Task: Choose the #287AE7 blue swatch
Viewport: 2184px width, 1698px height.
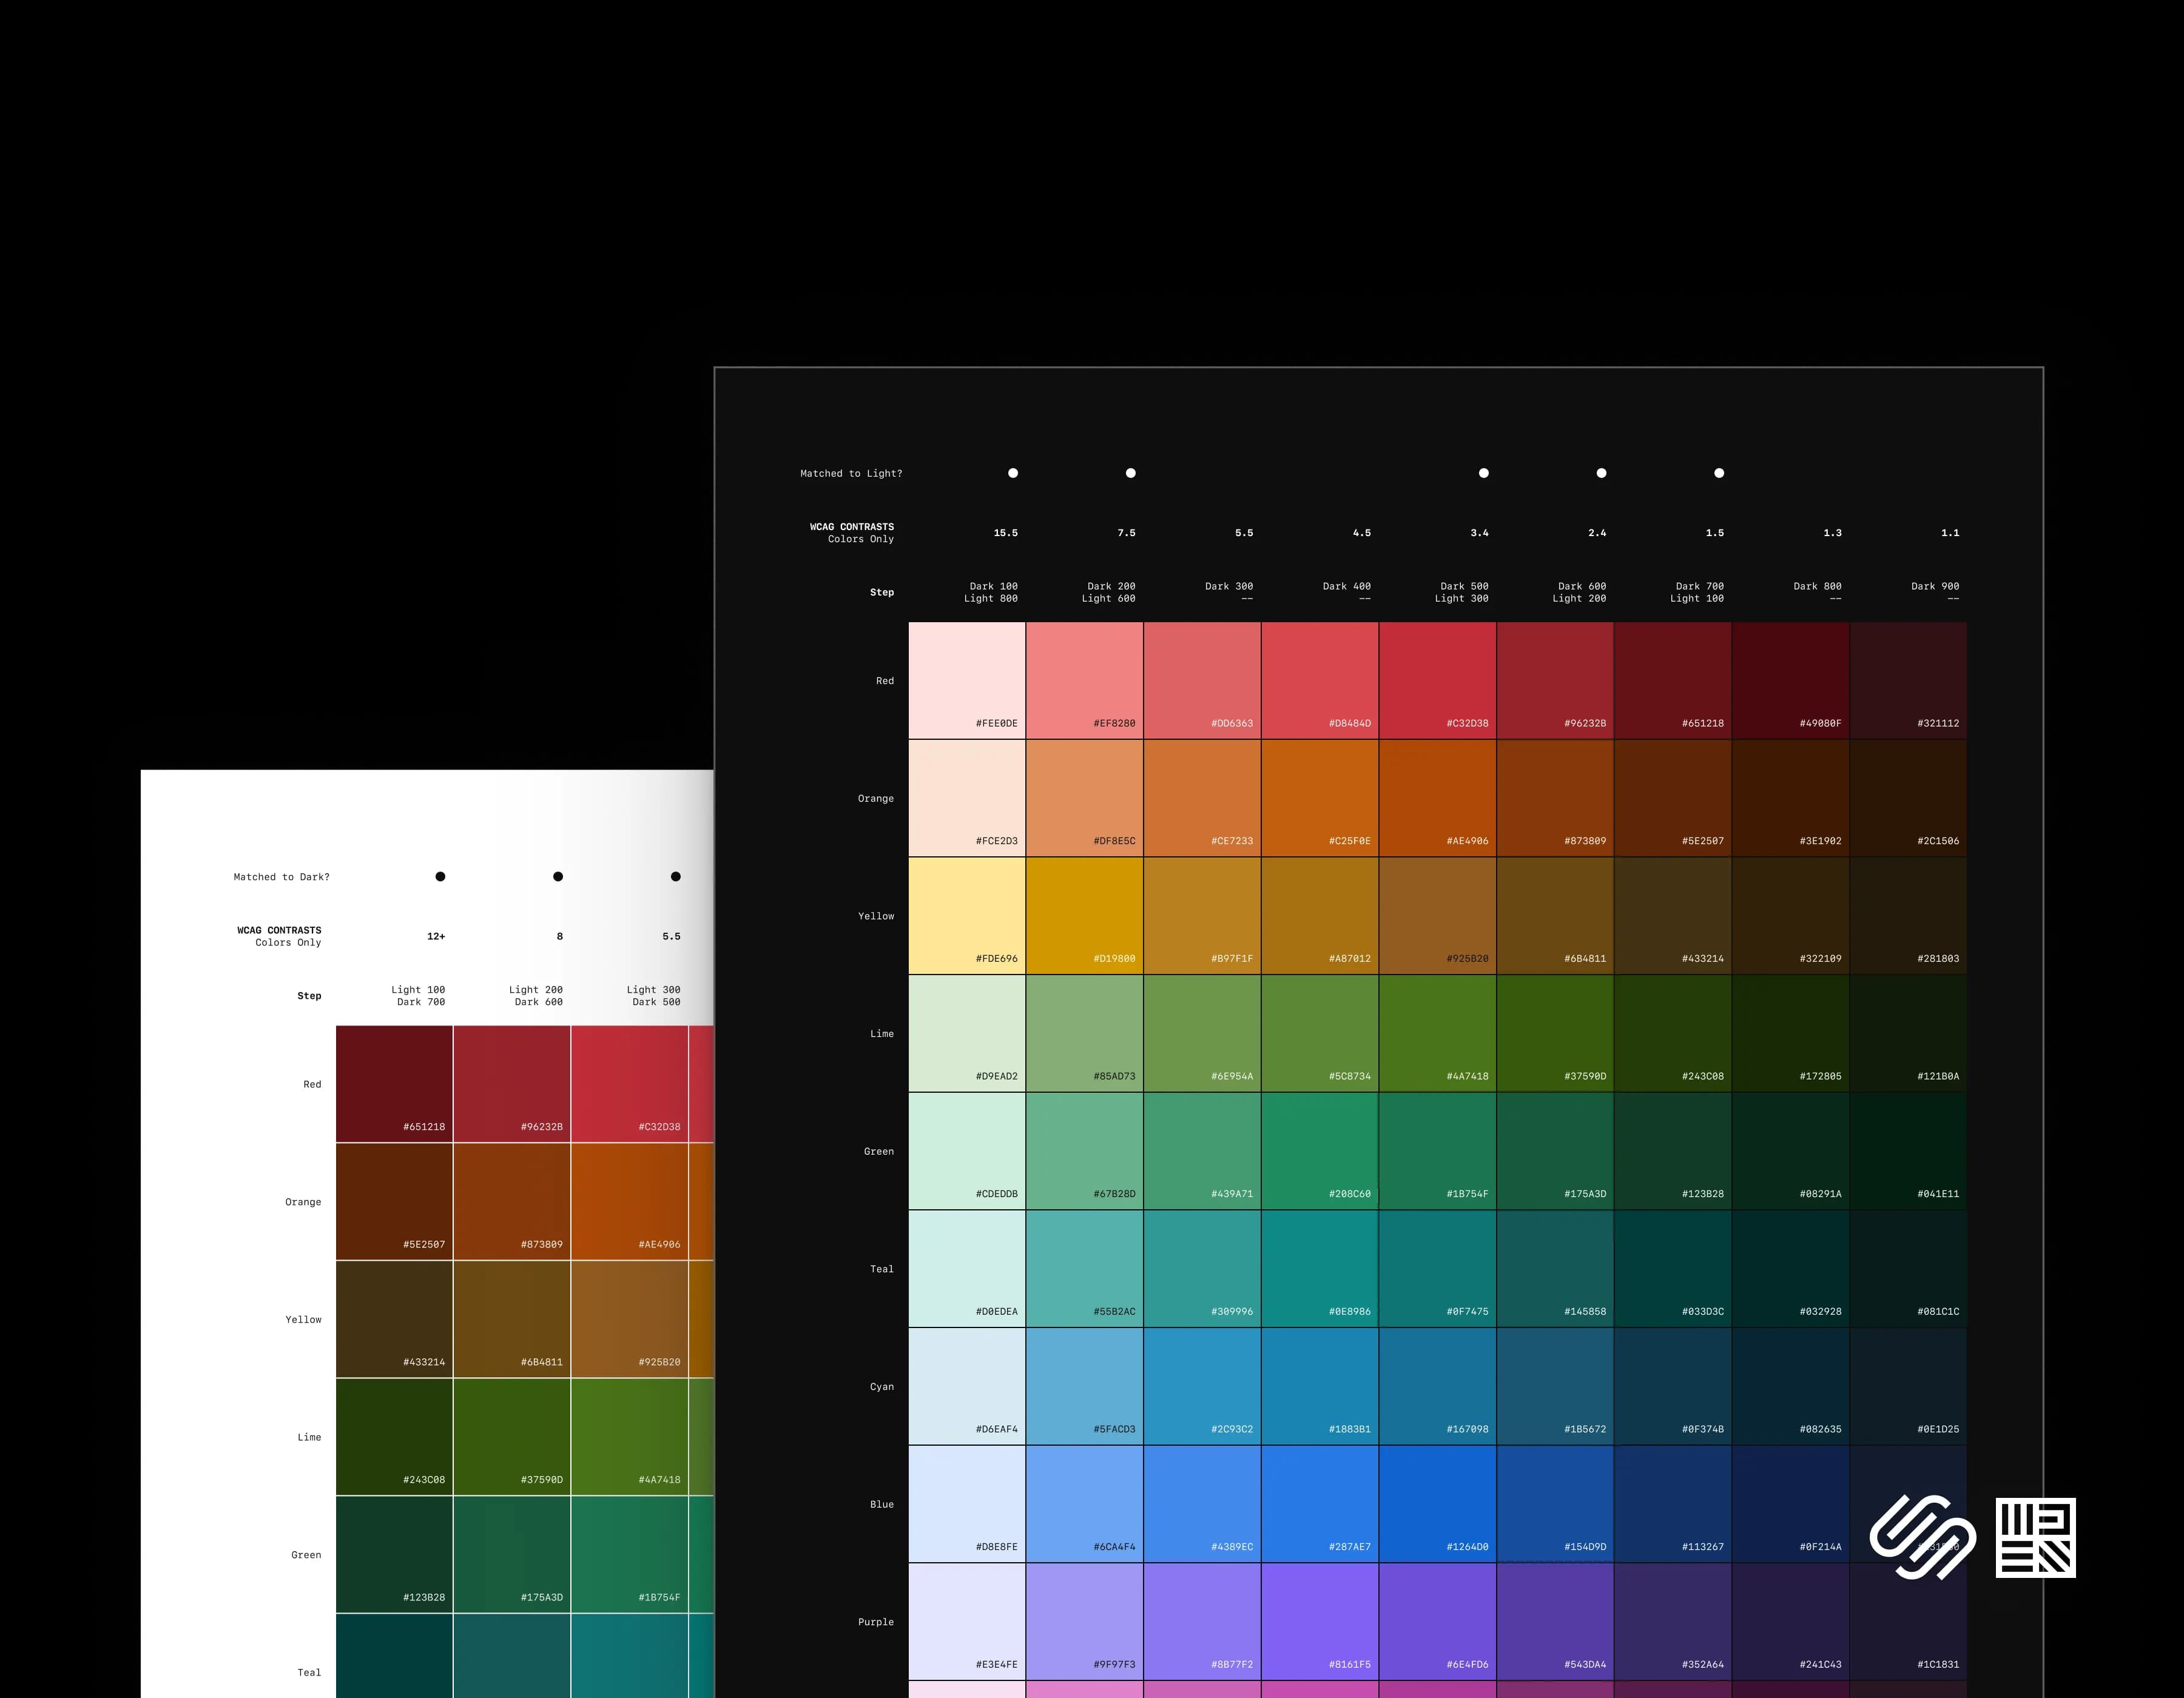Action: [1320, 1504]
